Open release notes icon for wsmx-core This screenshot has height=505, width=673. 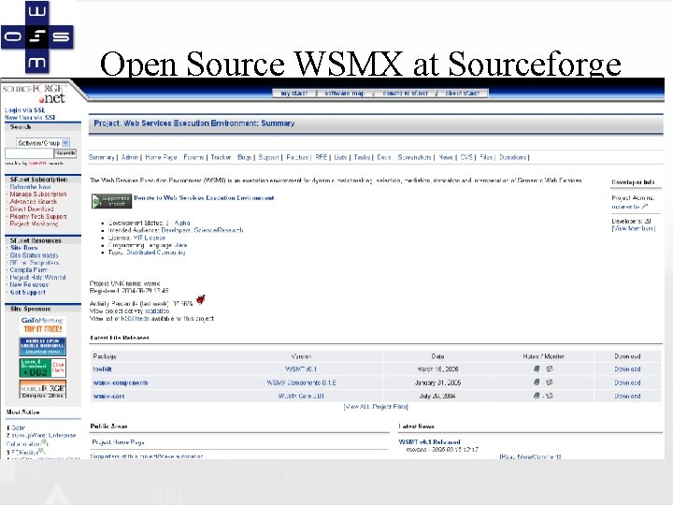[537, 396]
